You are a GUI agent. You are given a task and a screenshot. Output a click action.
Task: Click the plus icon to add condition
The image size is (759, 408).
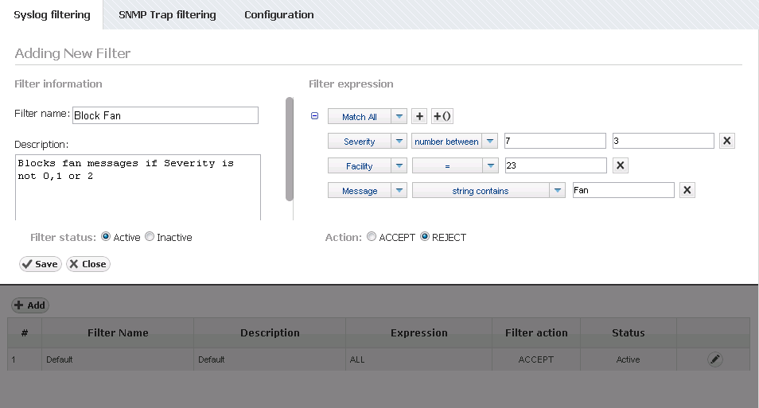pyautogui.click(x=420, y=117)
